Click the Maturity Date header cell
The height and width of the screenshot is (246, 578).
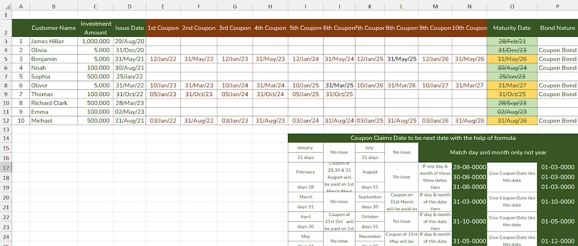click(512, 28)
